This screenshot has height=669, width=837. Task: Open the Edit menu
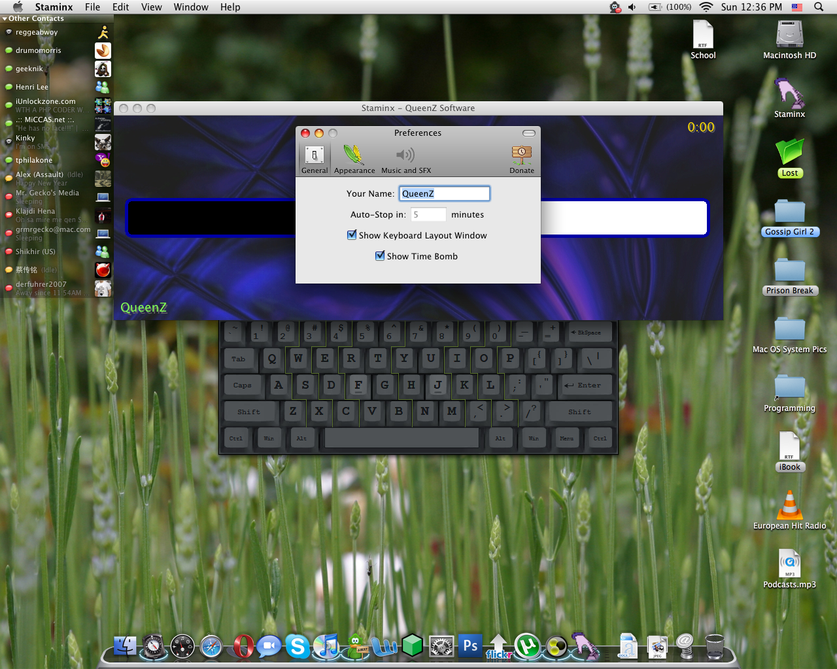pos(121,7)
